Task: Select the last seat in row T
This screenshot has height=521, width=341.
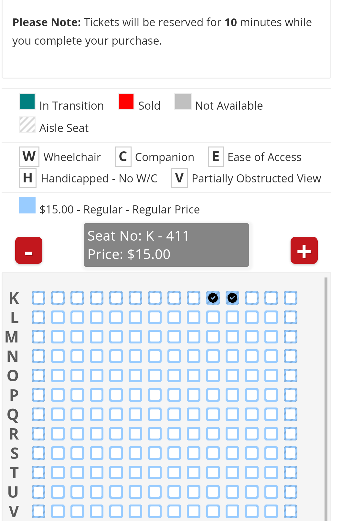Action: (x=291, y=472)
